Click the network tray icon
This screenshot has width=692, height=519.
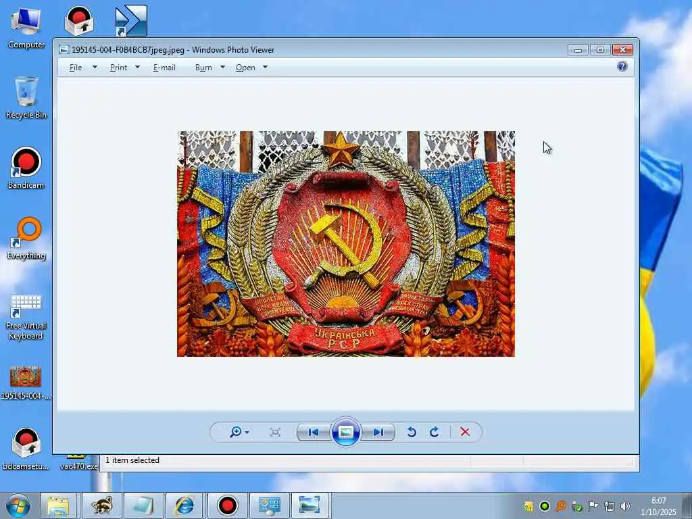[x=610, y=505]
